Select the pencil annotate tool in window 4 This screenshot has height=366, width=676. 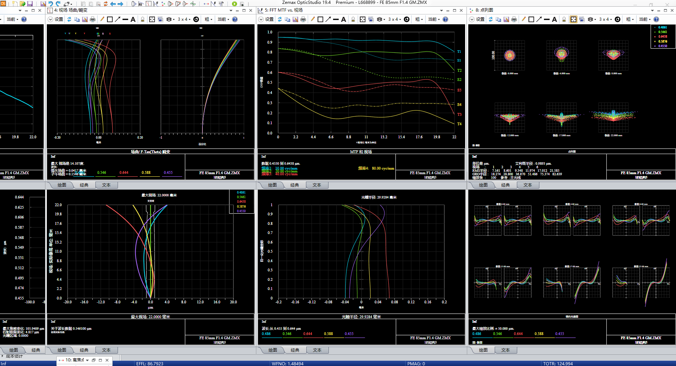102,19
